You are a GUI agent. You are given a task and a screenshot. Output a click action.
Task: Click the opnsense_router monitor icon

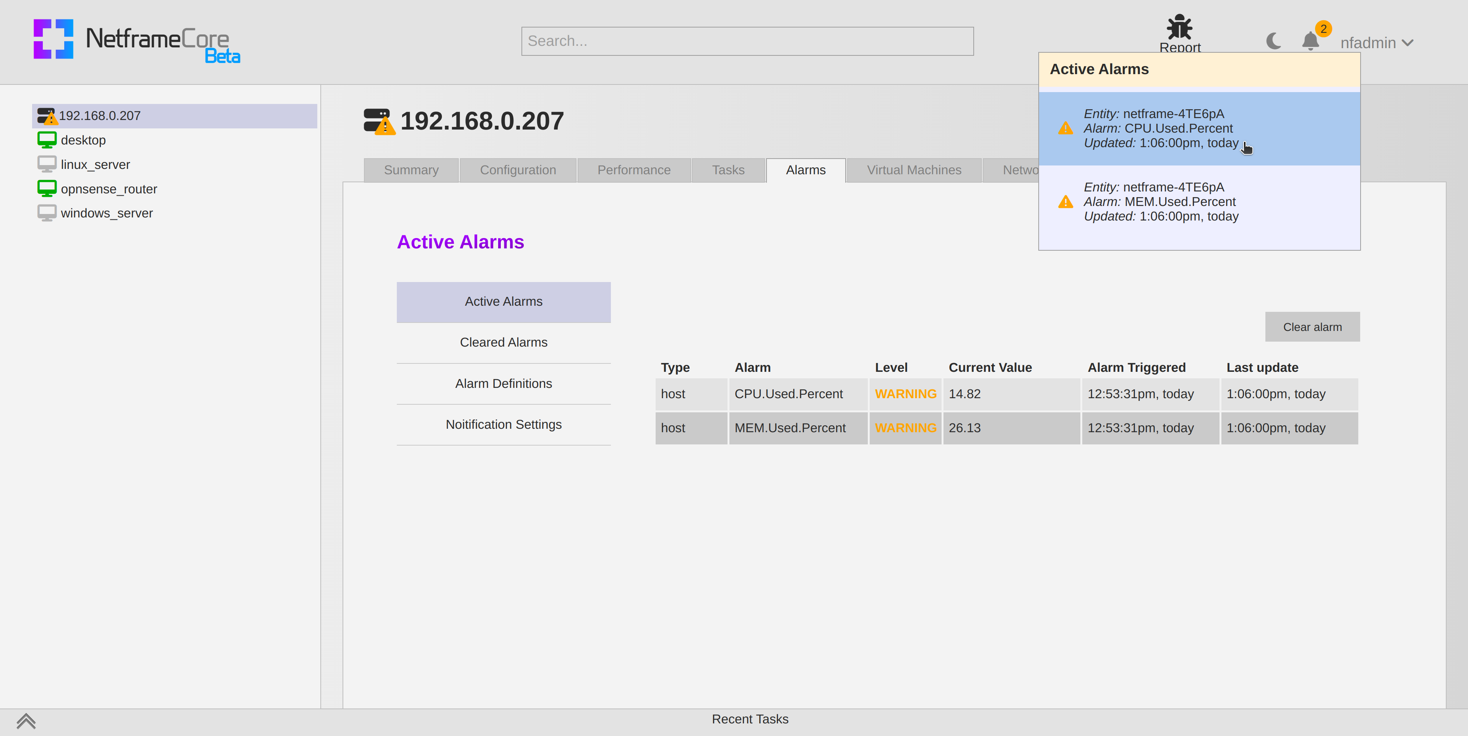point(47,188)
